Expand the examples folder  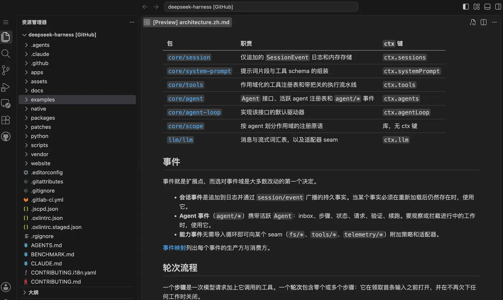coord(26,100)
